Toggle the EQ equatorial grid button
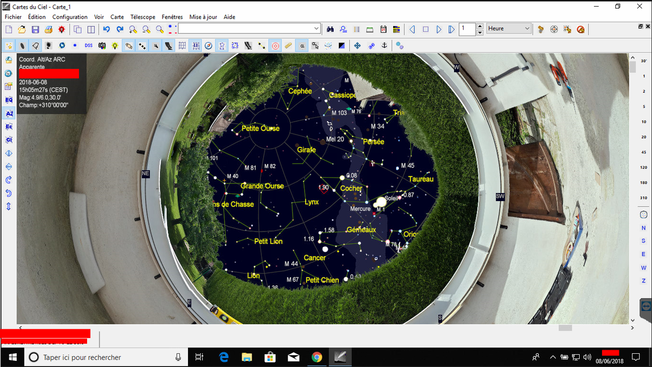This screenshot has height=367, width=652. [x=196, y=46]
